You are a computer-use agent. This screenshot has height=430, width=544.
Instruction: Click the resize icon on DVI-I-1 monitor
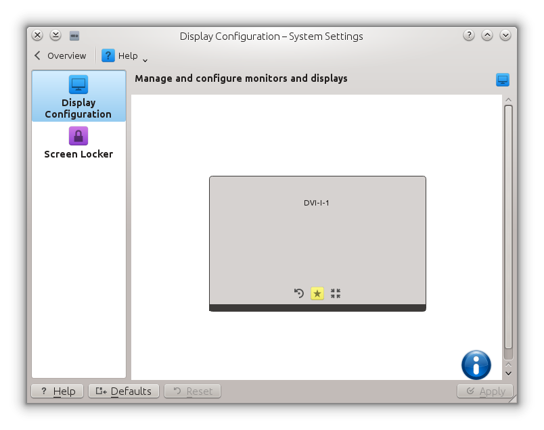click(336, 293)
